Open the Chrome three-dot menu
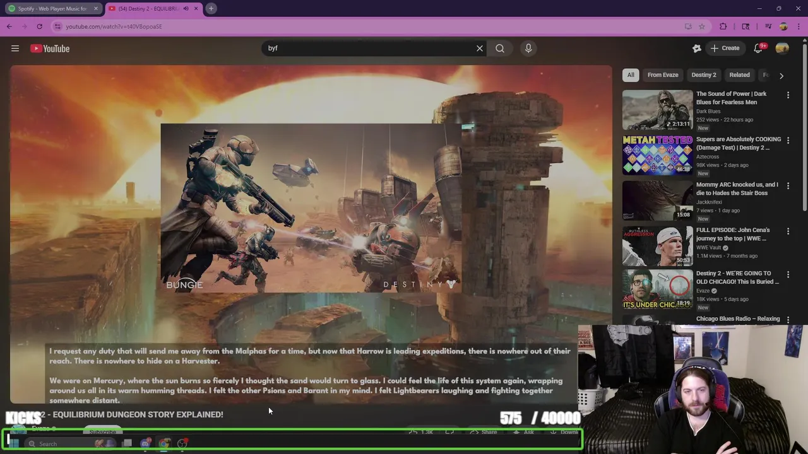Screen dimensions: 808x454 799,26
